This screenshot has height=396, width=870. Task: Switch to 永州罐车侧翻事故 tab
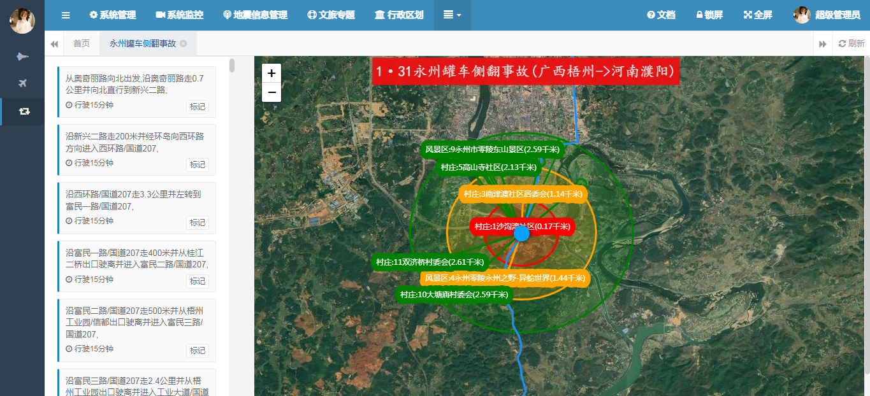143,44
